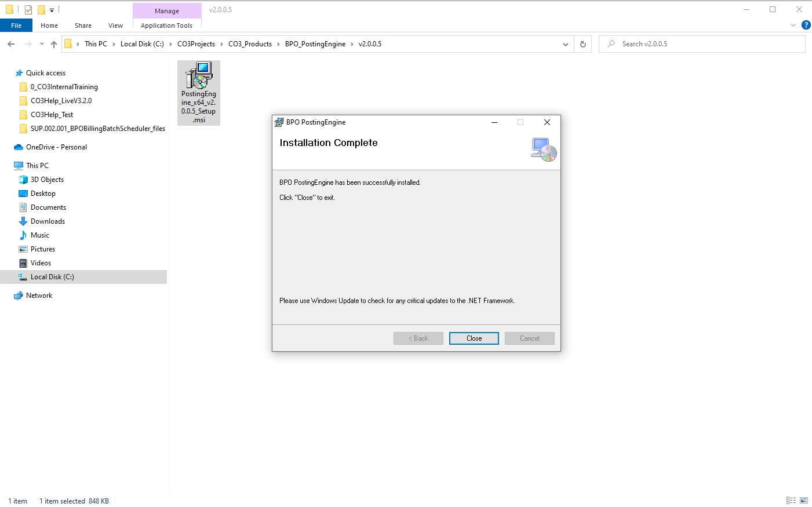Image resolution: width=812 pixels, height=507 pixels.
Task: Open Desktop in navigation pane
Action: pos(43,194)
